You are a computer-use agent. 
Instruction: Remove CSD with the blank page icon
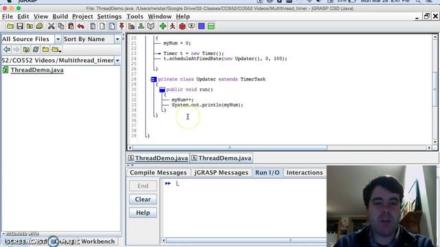(102, 26)
